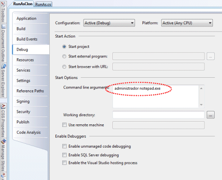Browse for the working directory folder
Viewport: 222px width, 180px height.
[x=210, y=115]
